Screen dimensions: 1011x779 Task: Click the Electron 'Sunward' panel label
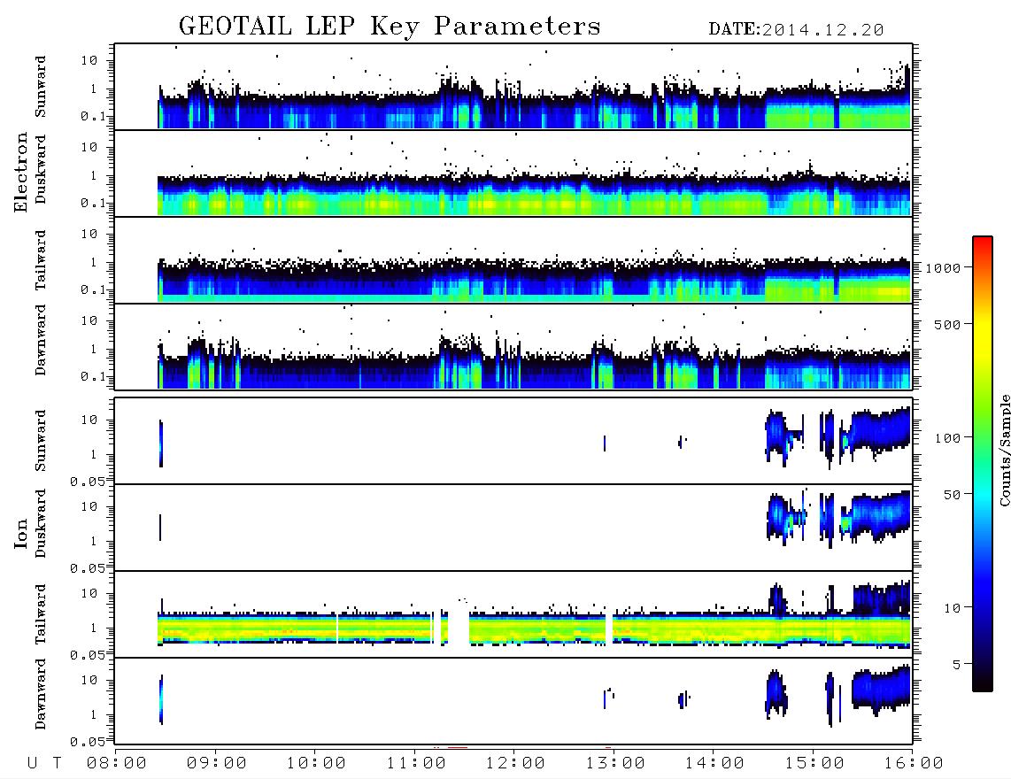click(x=41, y=87)
